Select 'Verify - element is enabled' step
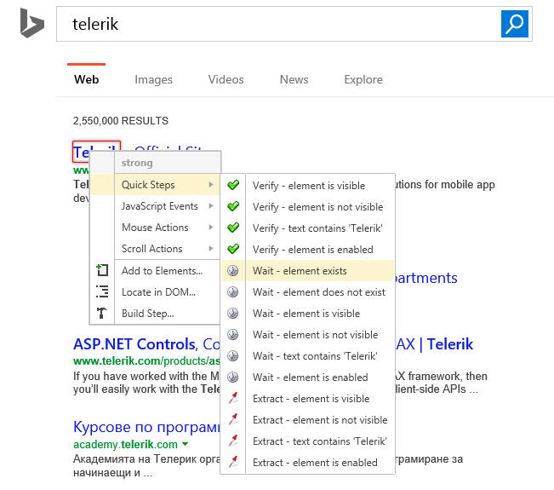Screen dimensions: 554x490 (308, 249)
